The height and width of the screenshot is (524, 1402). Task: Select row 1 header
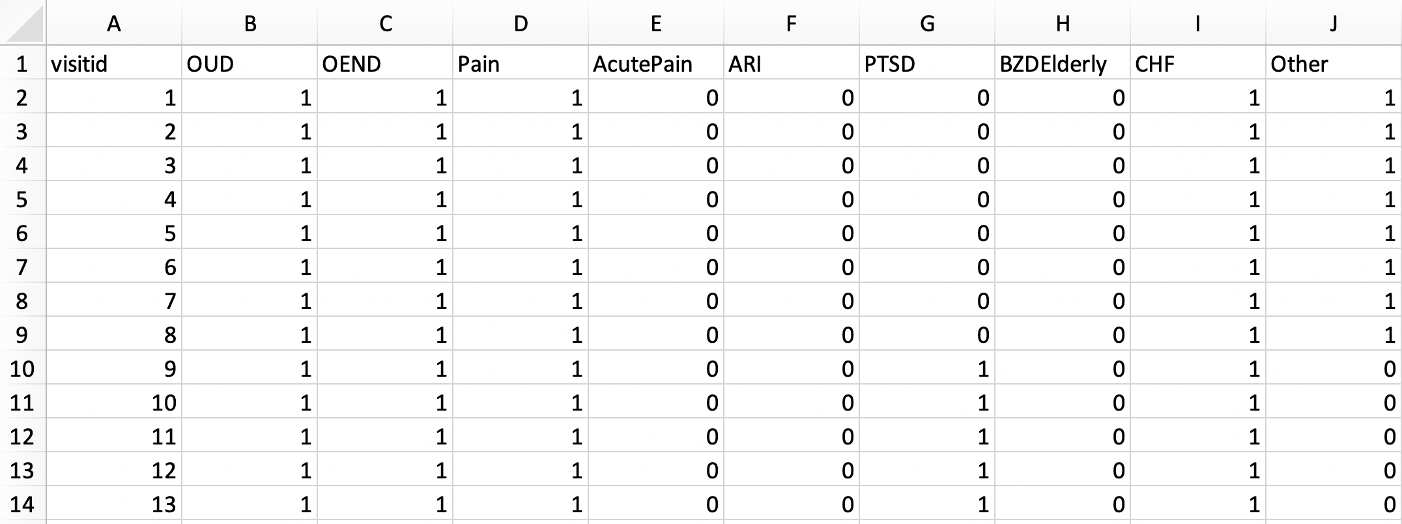(23, 63)
